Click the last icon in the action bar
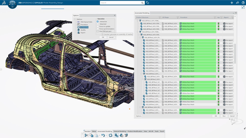246x138 pixels. 126,135
